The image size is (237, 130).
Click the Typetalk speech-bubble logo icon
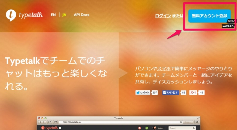(11, 15)
